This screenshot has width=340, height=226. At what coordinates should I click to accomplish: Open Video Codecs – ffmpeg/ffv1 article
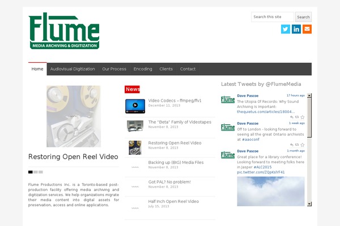click(x=175, y=101)
